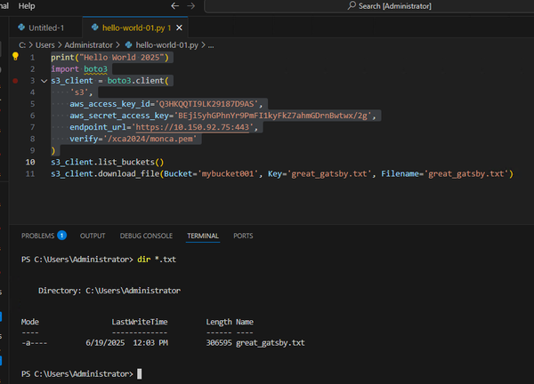Show the Output panel tab
This screenshot has width=534, height=384.
click(93, 236)
